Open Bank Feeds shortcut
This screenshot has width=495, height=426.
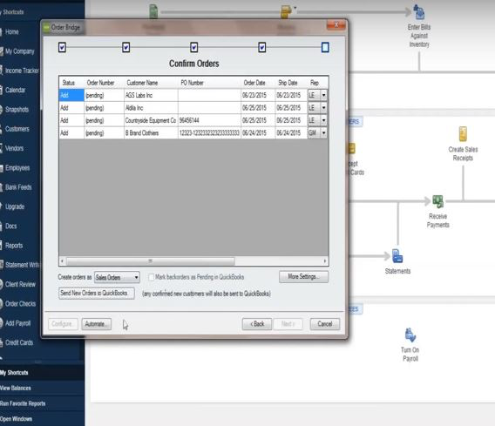(x=18, y=187)
